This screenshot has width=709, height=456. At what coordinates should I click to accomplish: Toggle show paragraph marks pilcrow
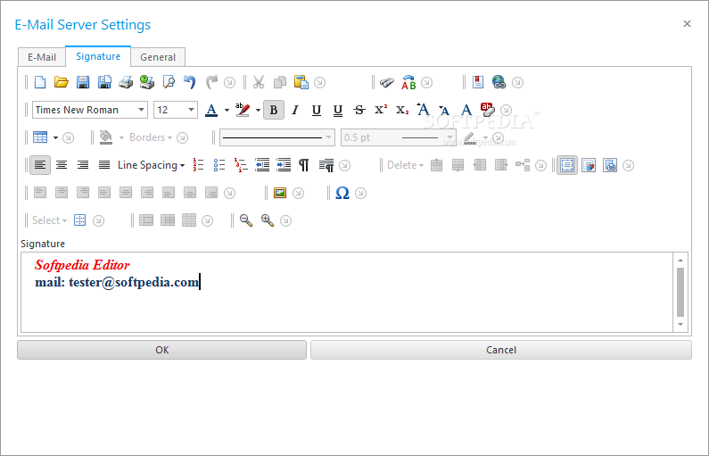(x=304, y=165)
